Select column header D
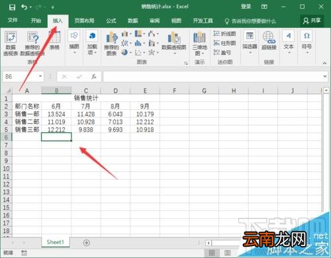Screen dimensions: 331x258 (115, 91)
